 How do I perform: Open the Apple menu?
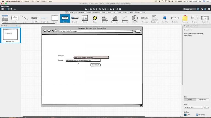(x=3, y=1)
